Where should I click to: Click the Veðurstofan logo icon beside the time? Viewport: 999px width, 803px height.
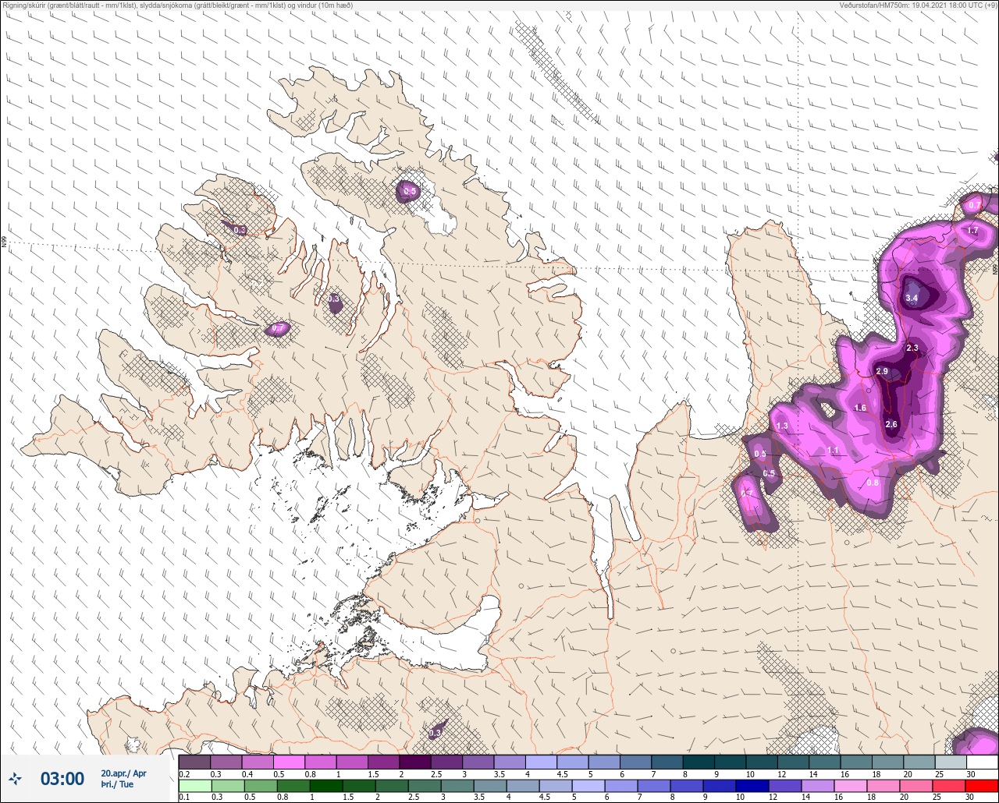coord(16,778)
